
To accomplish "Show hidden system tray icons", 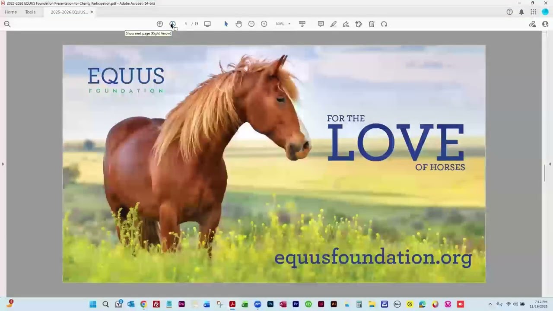I will (x=490, y=304).
